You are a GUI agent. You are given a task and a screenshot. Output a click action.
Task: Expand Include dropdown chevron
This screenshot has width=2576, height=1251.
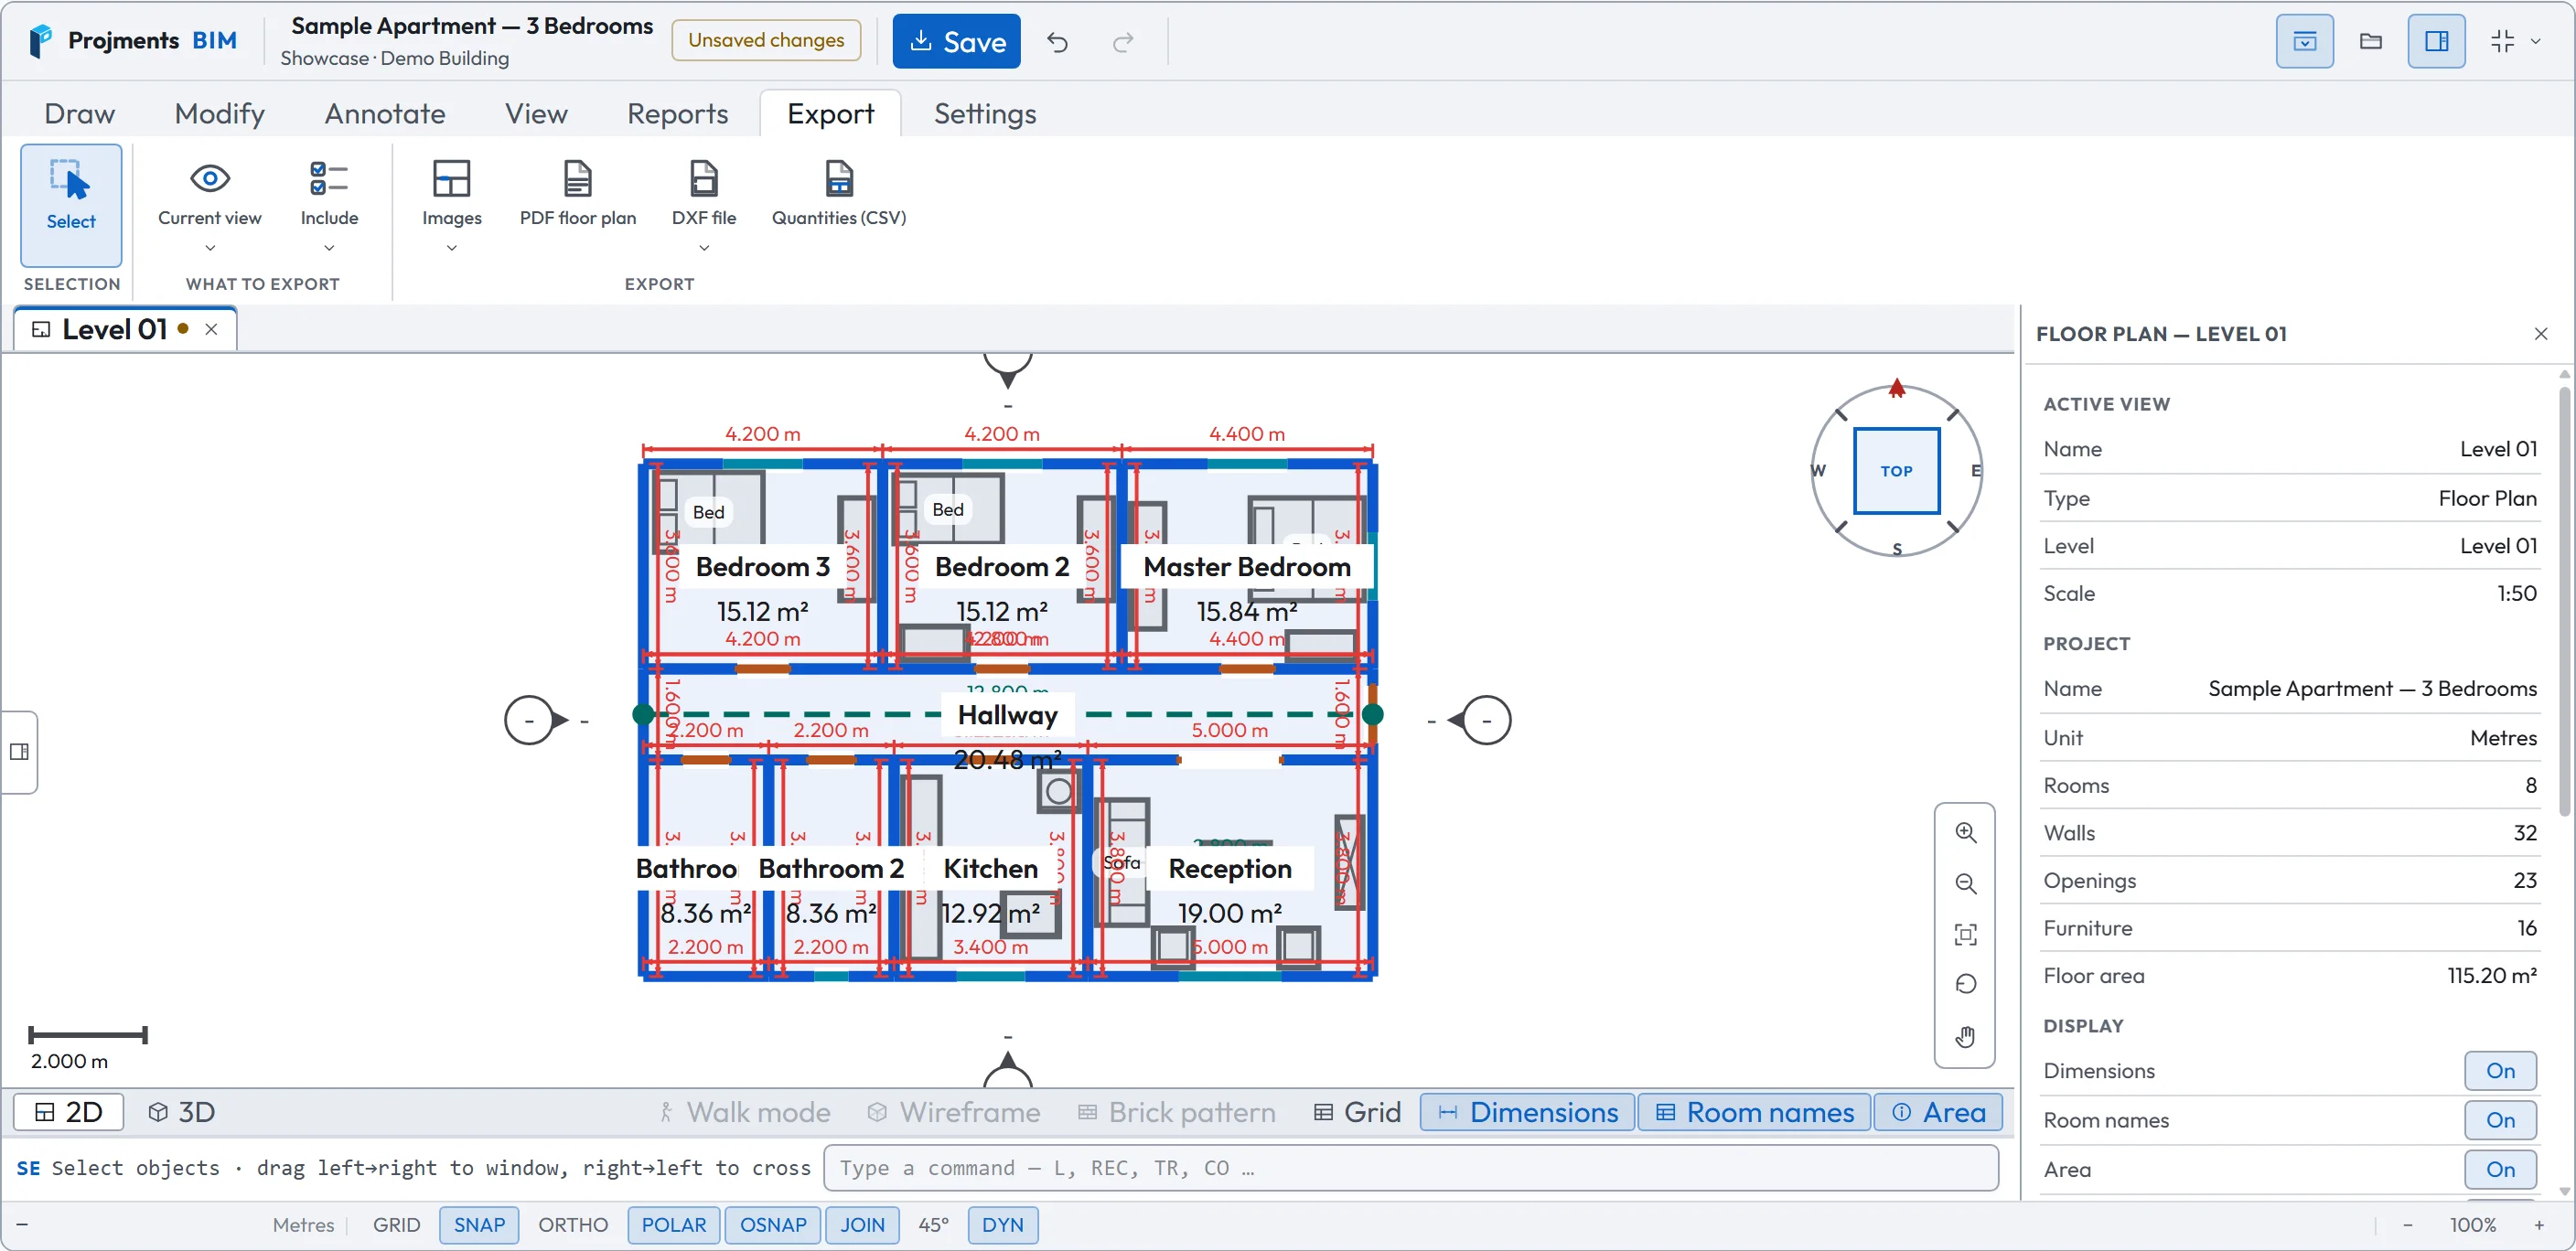(329, 248)
